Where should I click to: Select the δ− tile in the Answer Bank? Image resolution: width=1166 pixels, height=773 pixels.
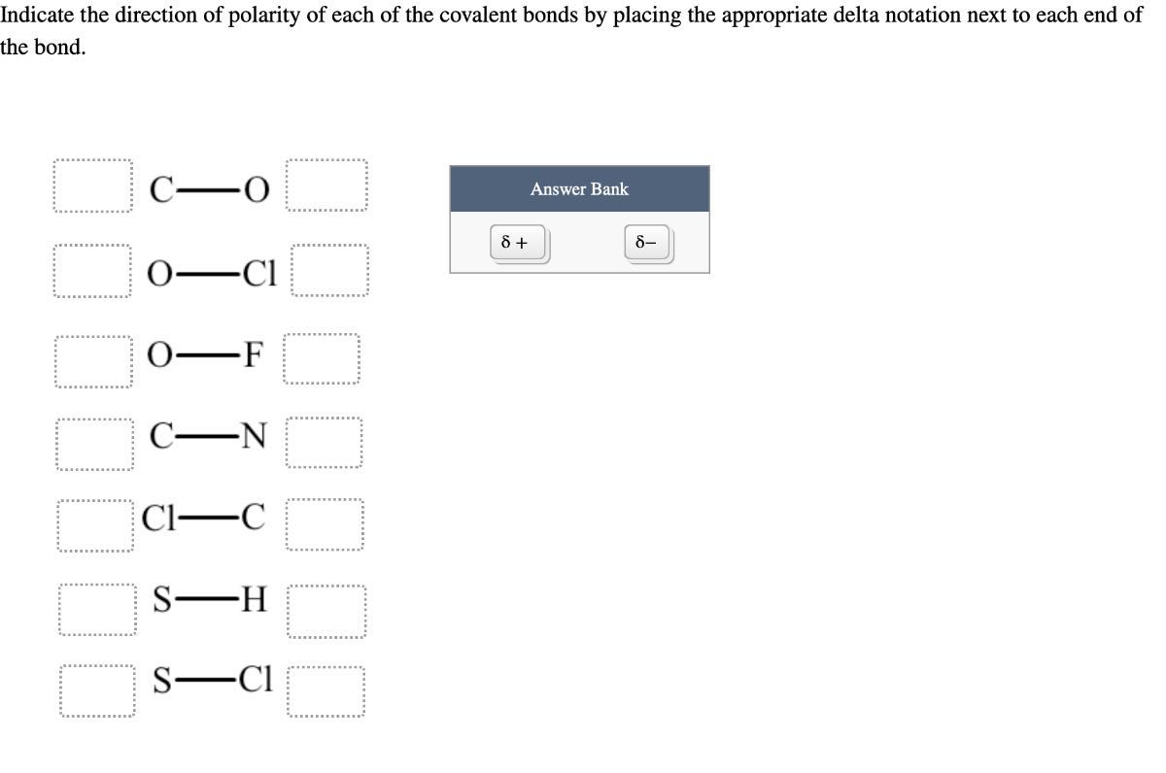coord(647,242)
